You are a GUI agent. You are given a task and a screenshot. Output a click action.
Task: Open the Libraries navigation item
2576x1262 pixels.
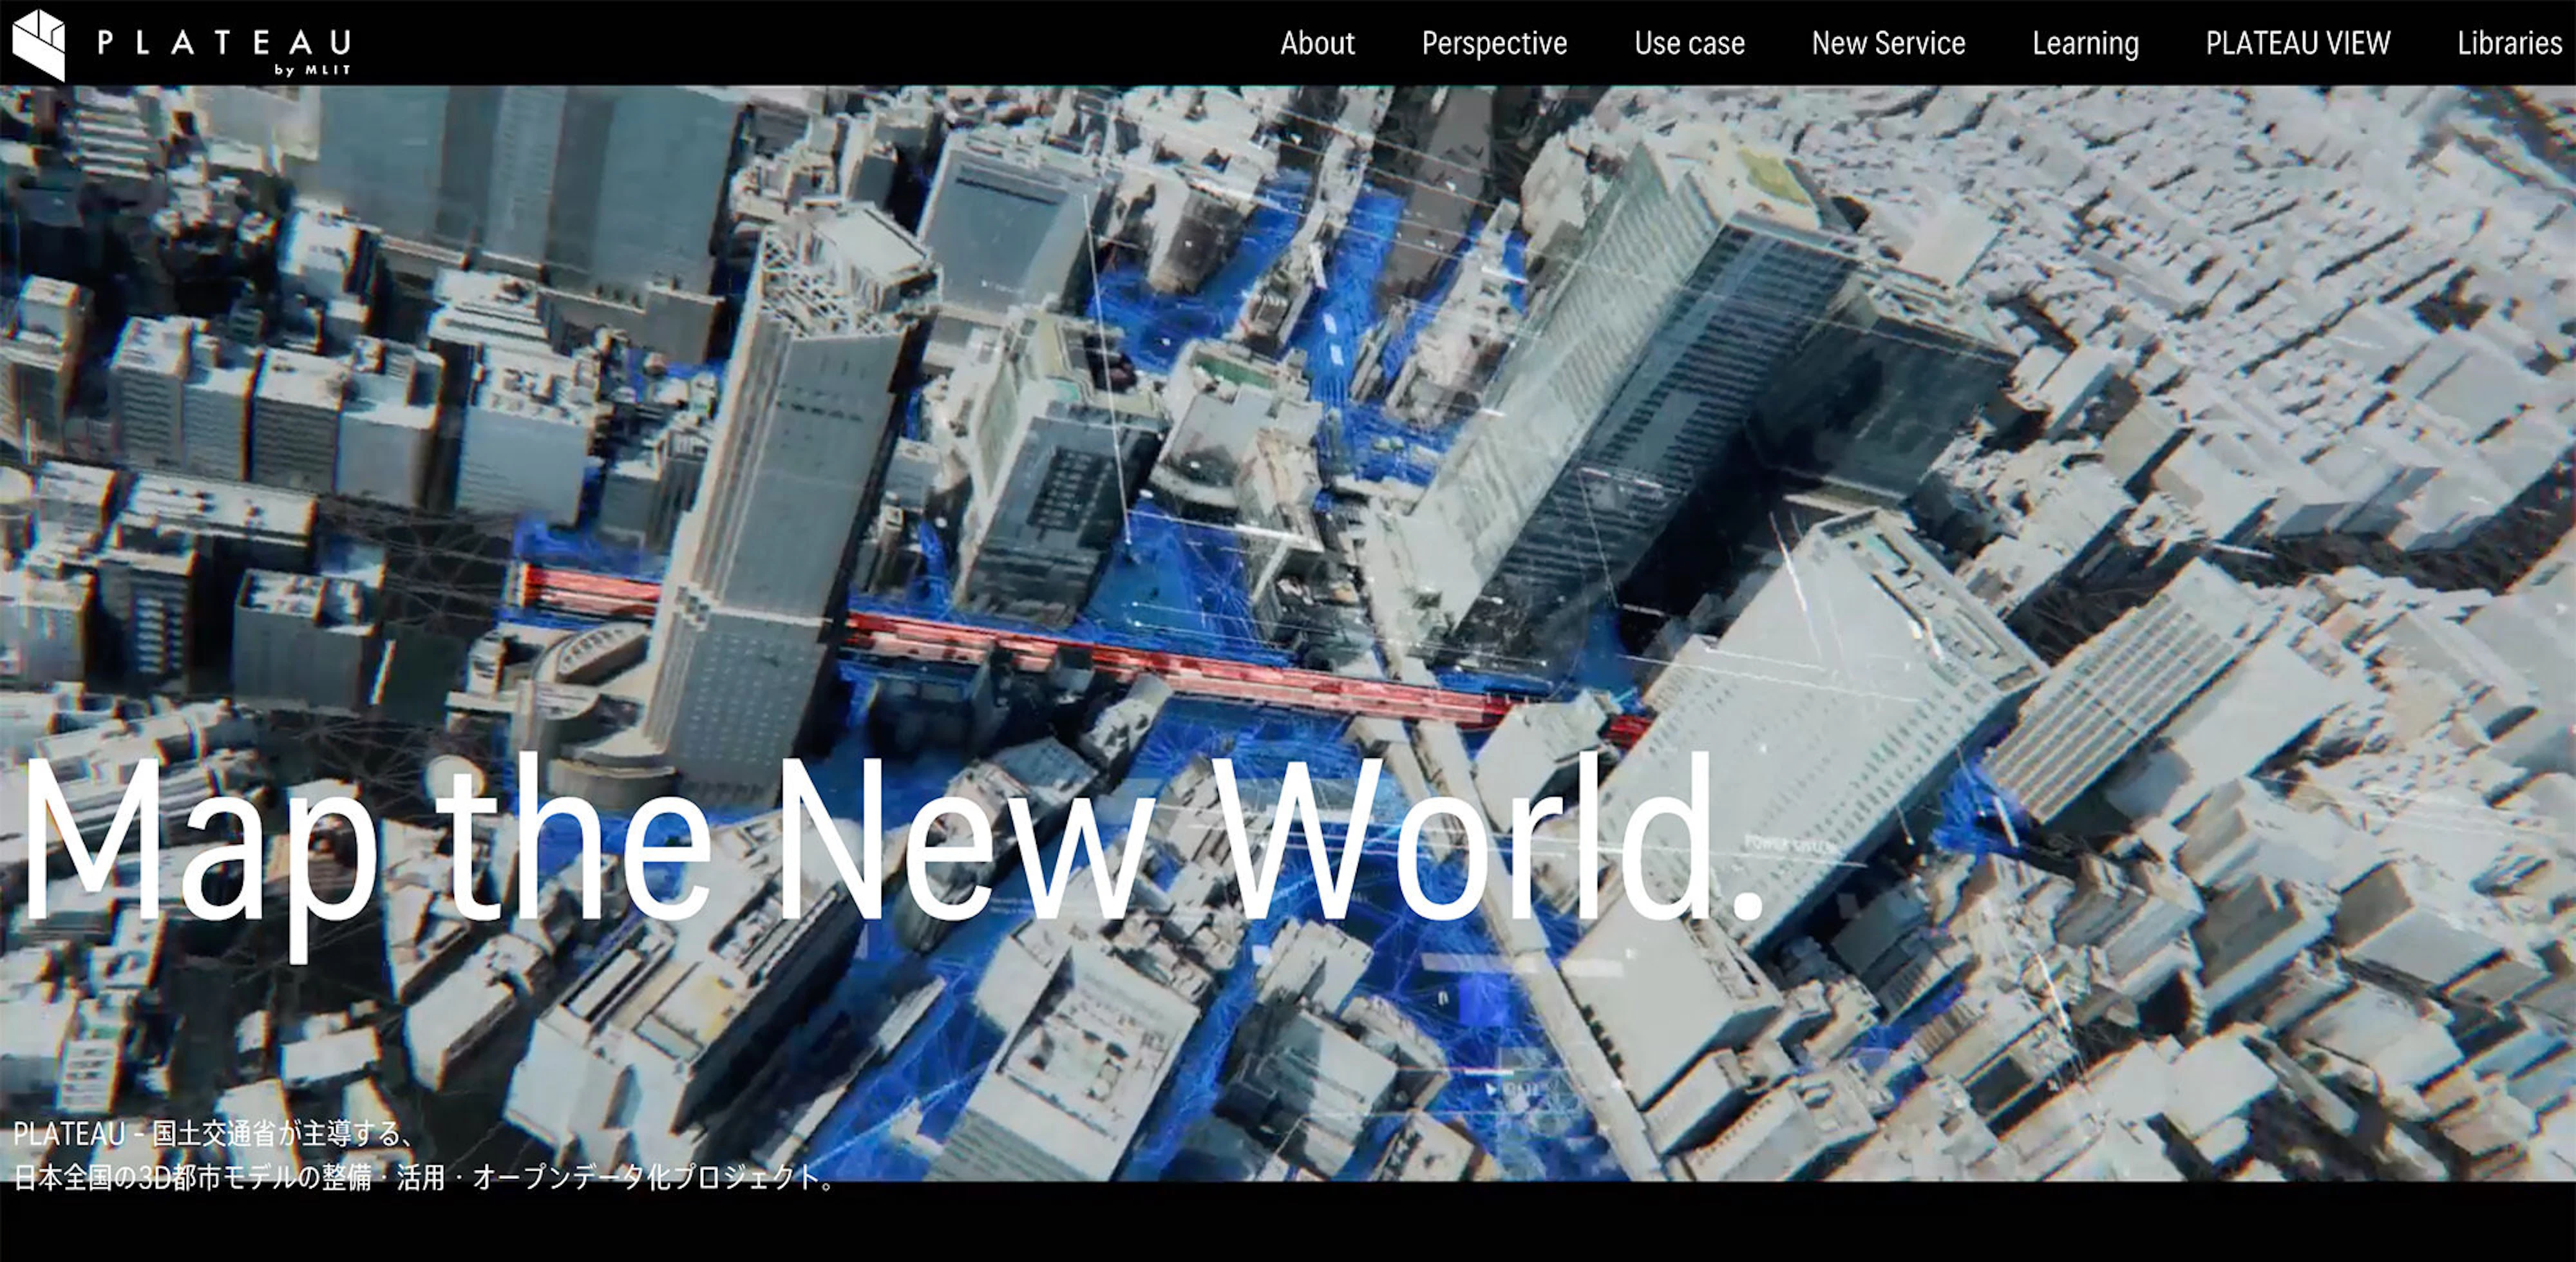pyautogui.click(x=2509, y=43)
